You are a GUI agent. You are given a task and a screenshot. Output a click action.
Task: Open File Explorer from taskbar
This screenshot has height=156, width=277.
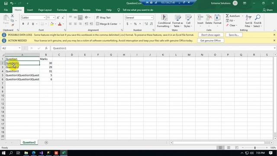pos(26,153)
